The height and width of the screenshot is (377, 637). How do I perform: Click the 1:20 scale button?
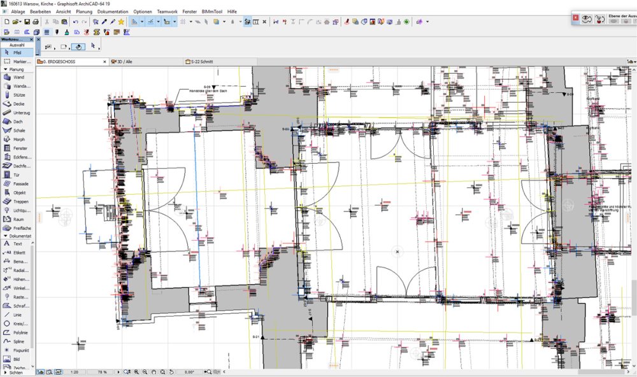click(75, 371)
